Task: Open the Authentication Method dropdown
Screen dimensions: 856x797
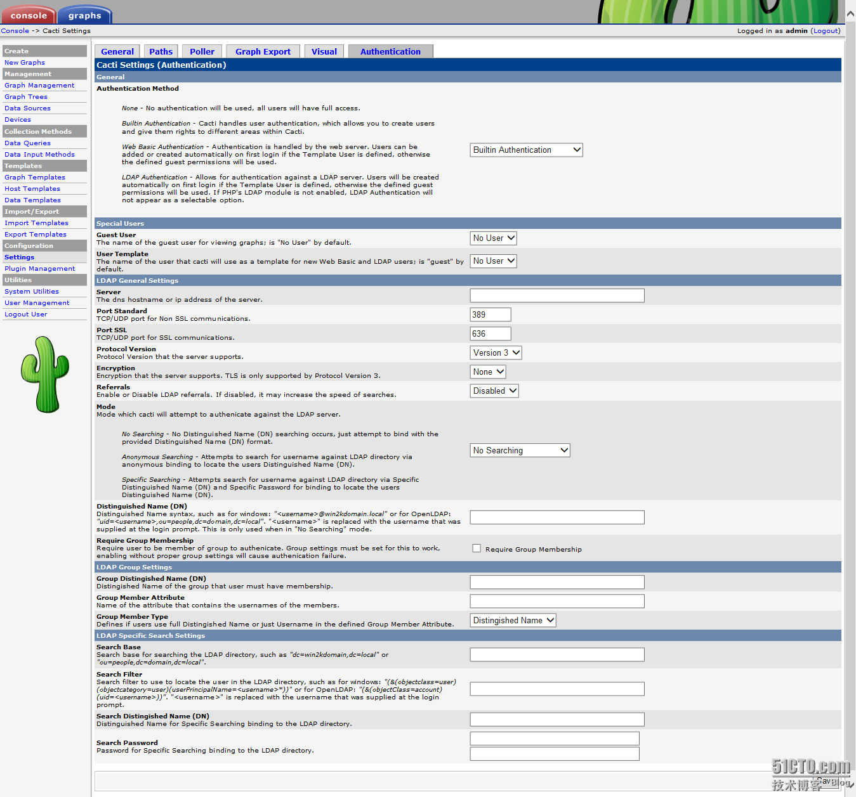Action: click(526, 150)
